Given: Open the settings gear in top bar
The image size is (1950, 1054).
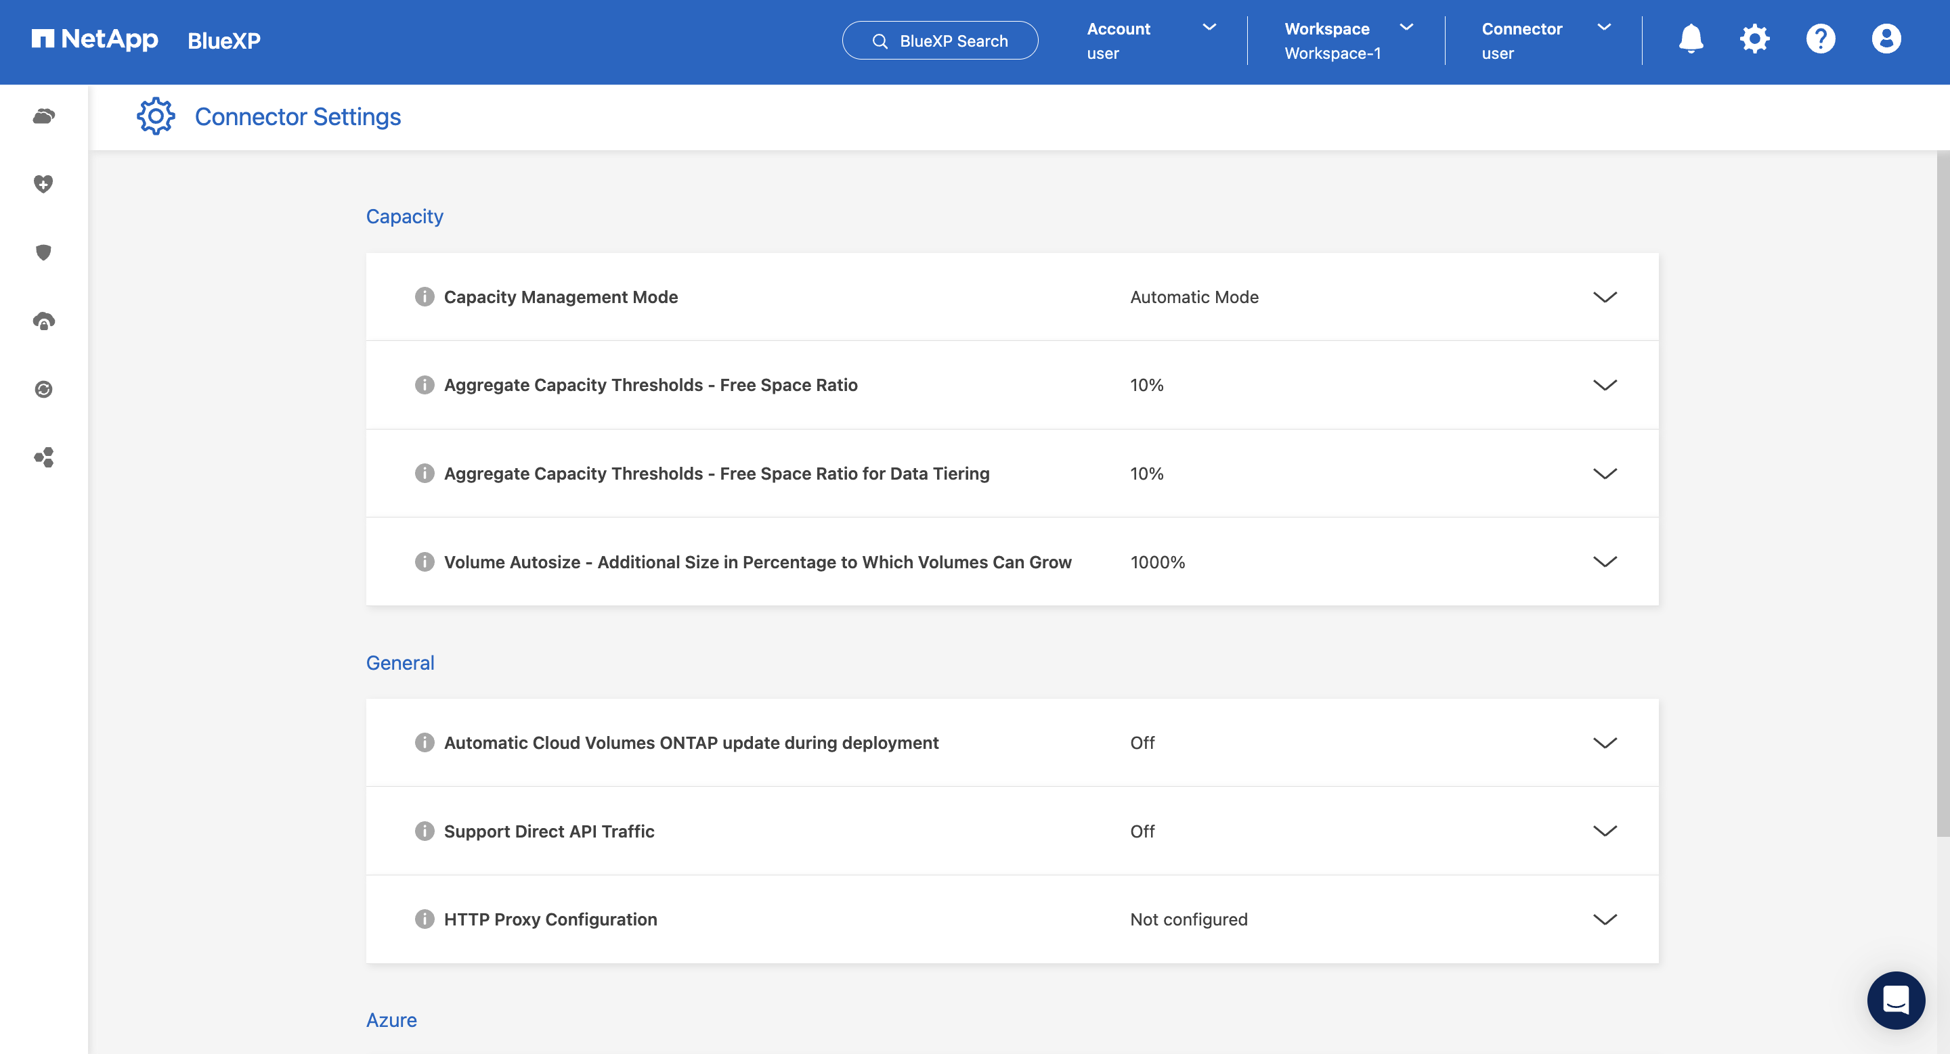Looking at the screenshot, I should click(x=1755, y=39).
